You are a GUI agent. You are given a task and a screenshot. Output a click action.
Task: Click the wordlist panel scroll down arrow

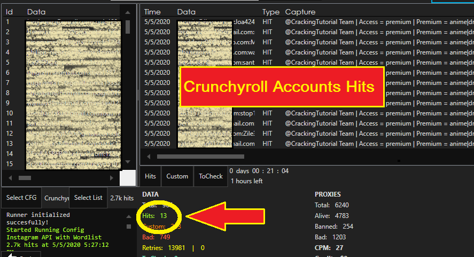[128, 162]
